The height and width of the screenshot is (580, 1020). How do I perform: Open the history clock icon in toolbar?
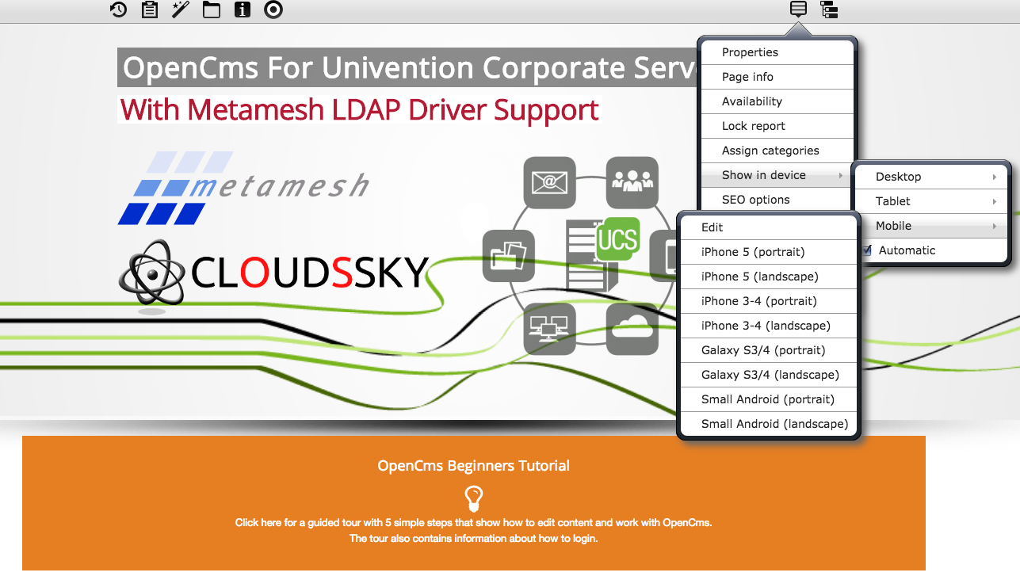point(118,10)
